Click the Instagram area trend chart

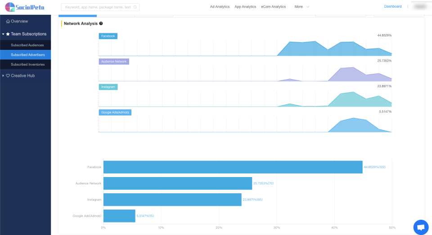[245, 99]
